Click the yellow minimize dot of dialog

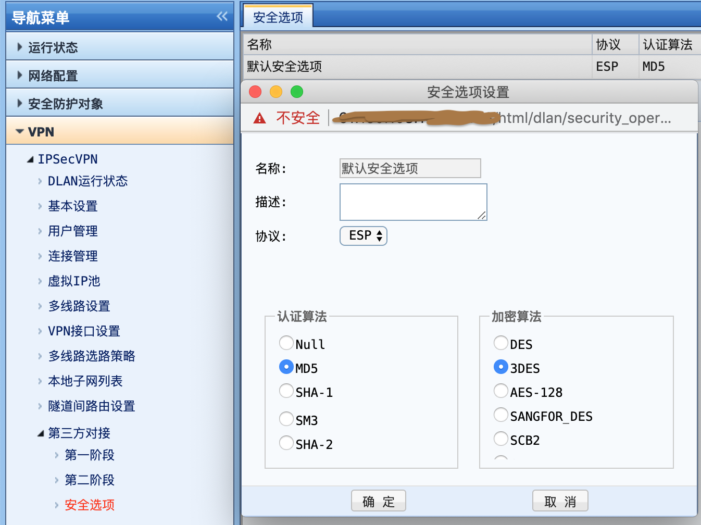point(276,92)
